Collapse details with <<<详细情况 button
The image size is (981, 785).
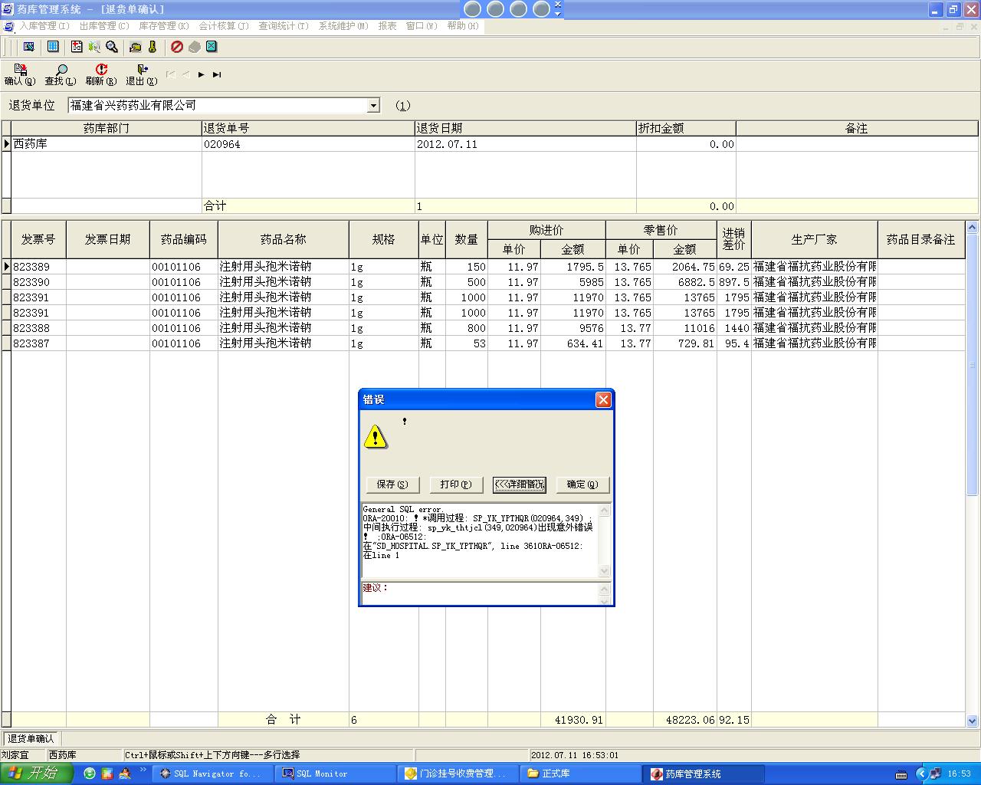click(x=519, y=484)
